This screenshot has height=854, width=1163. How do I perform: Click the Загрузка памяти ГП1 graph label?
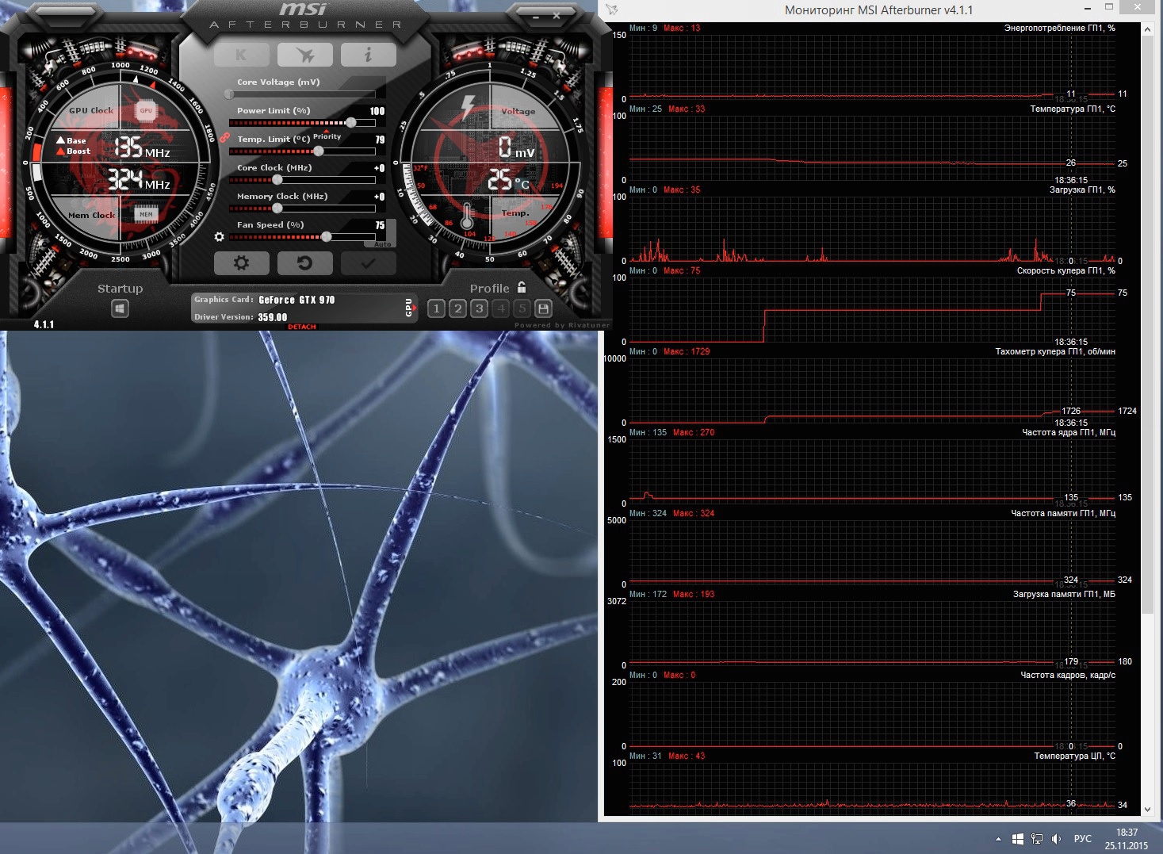tap(1064, 594)
